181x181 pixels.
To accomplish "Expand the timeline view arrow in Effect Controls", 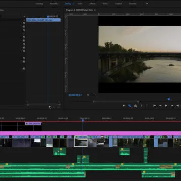I will (x=24, y=16).
